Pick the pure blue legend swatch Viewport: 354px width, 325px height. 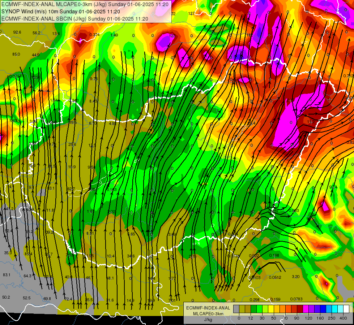323,309
